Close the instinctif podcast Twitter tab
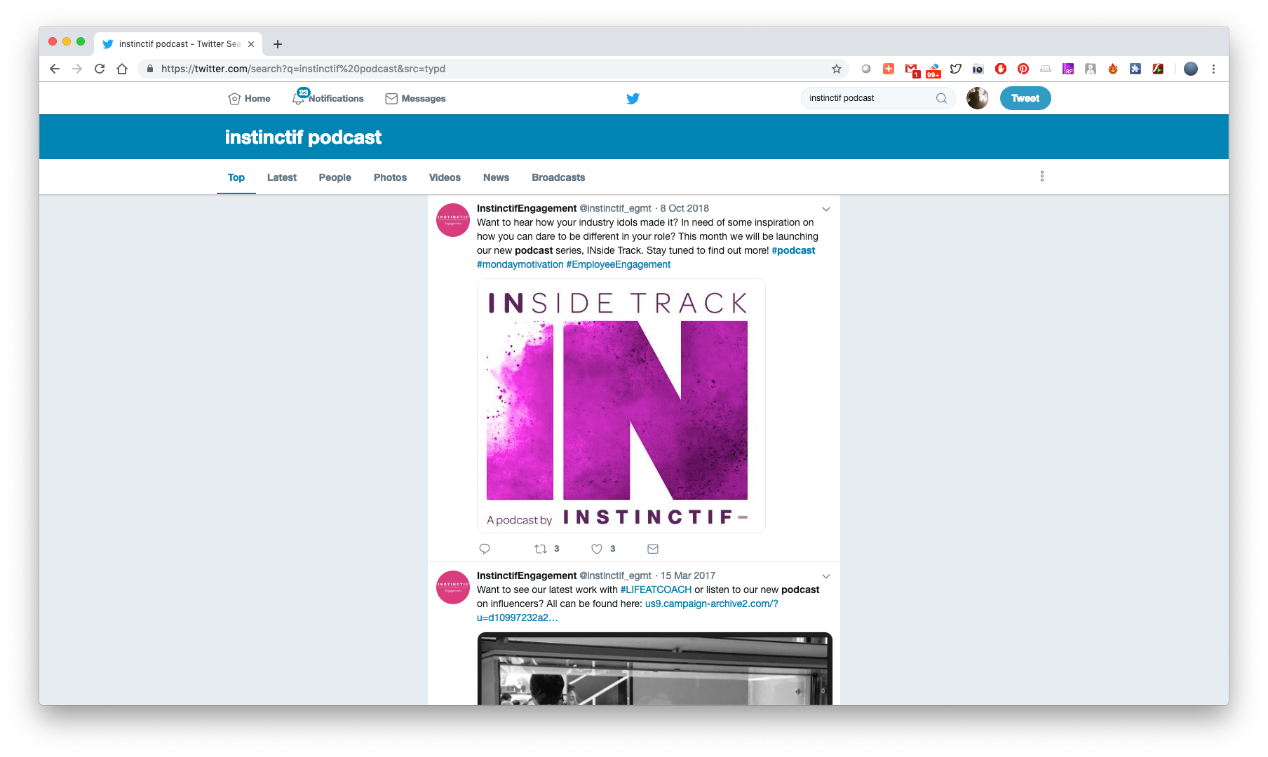 coord(251,44)
